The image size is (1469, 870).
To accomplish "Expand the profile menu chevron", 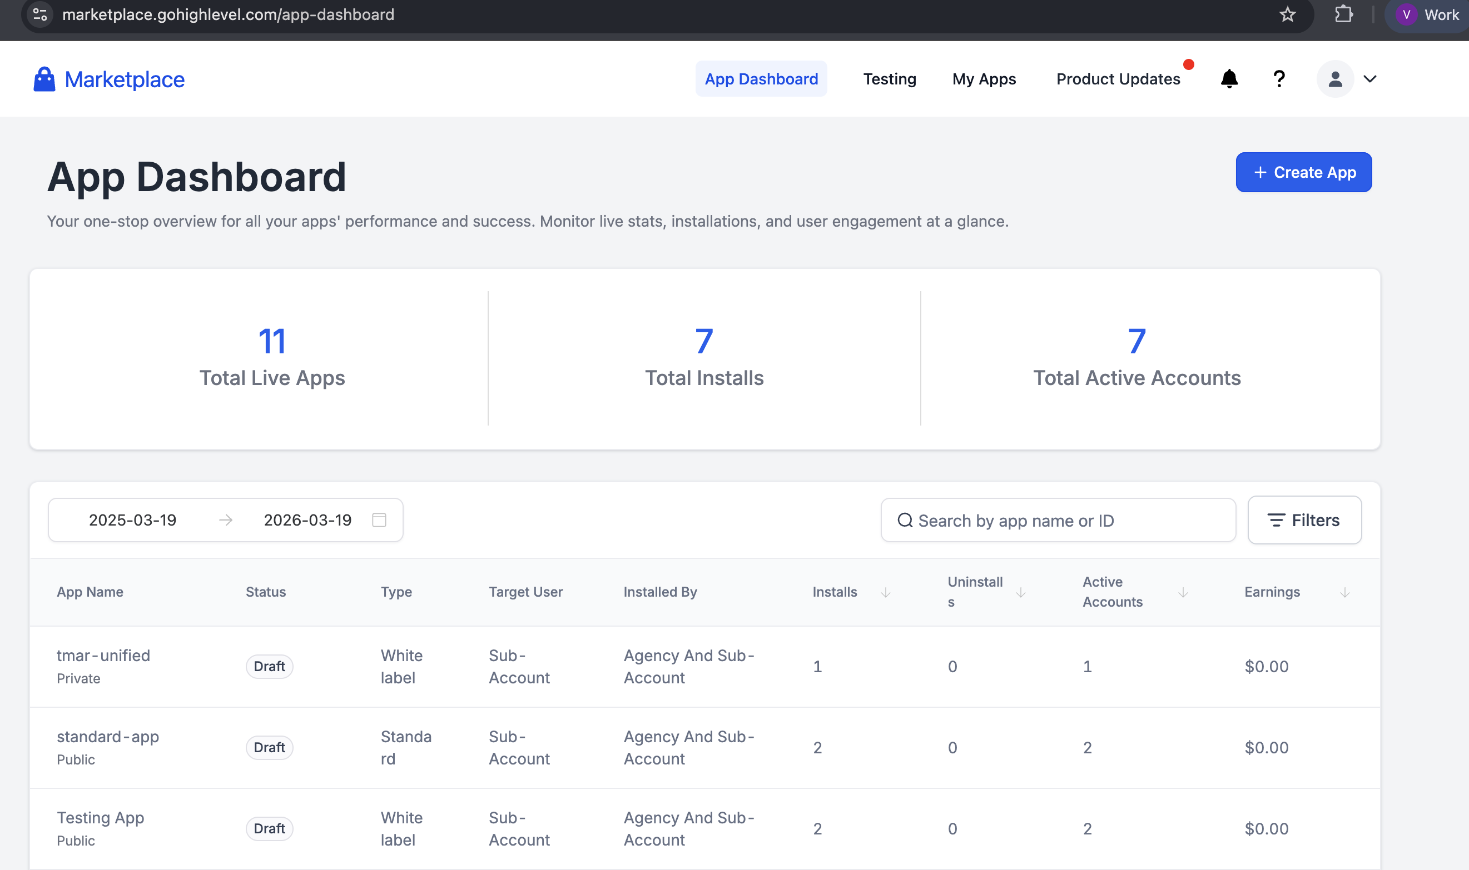I will (1370, 79).
